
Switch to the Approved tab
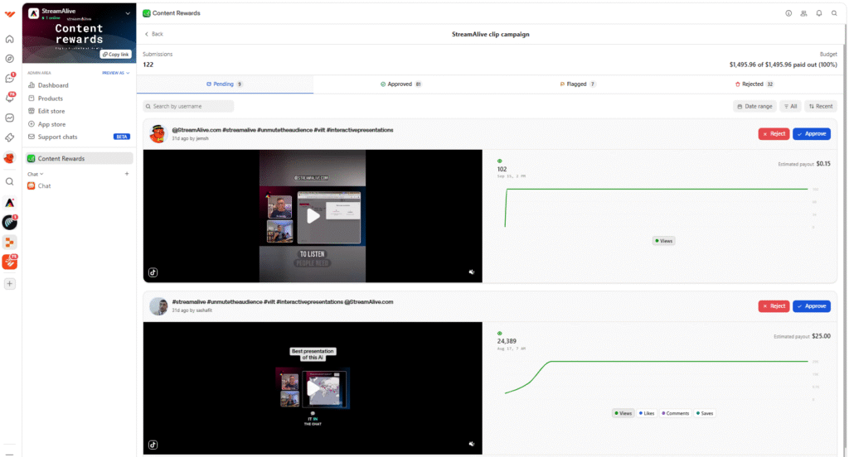401,84
